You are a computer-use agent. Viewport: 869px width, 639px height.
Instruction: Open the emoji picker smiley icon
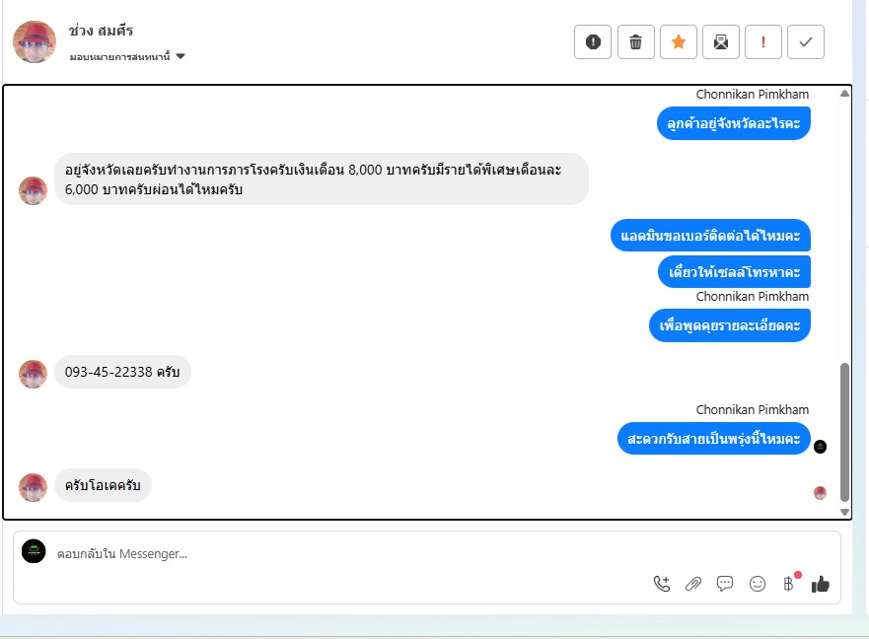(758, 584)
